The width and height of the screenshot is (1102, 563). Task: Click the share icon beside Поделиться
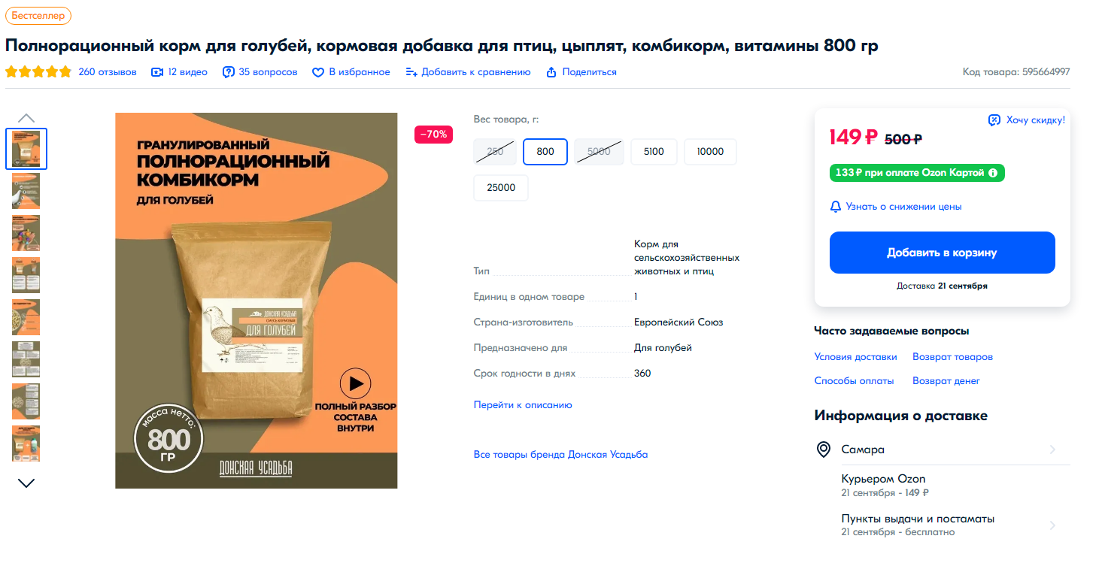coord(551,72)
